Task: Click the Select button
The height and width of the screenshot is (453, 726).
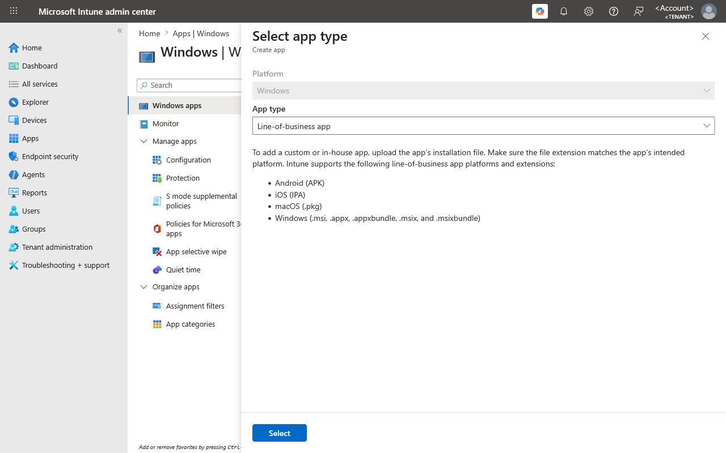Action: (280, 433)
